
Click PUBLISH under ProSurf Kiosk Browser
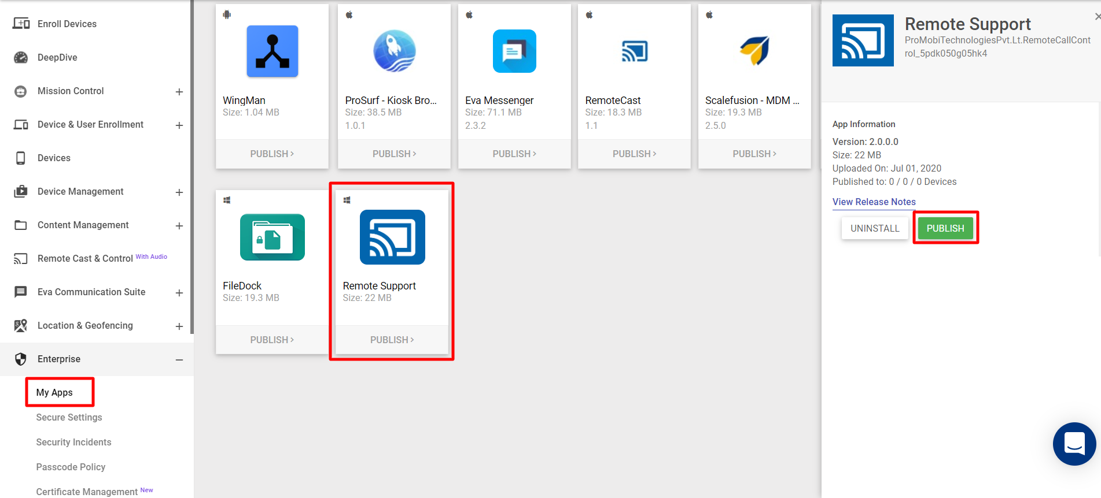coord(394,154)
